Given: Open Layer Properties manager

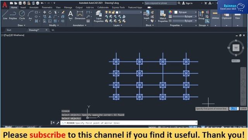Looking at the screenshot, I should 99,16.
